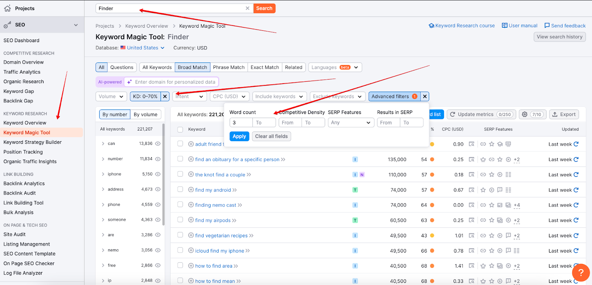Collapse the SEO sidebar section chevron
Image resolution: width=592 pixels, height=285 pixels.
coord(76,25)
